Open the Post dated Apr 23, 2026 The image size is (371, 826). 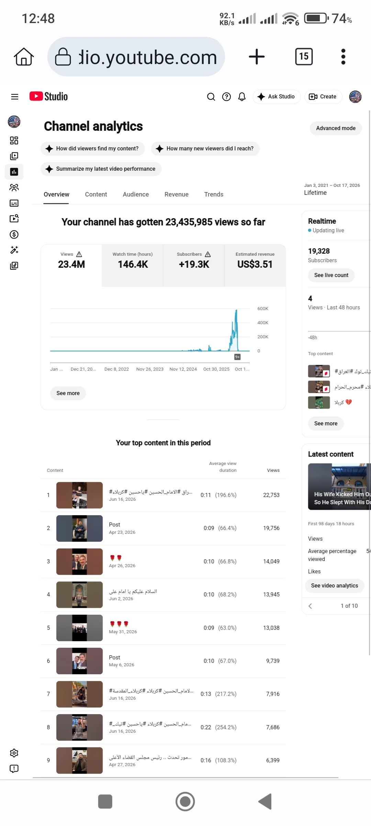(163, 528)
